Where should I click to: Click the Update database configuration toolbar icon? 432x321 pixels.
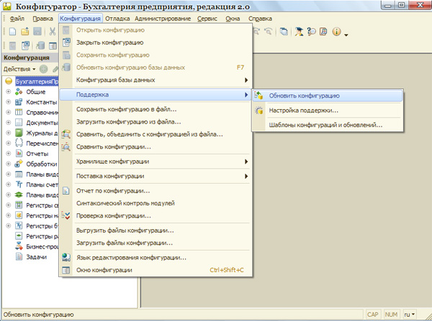tap(40, 45)
